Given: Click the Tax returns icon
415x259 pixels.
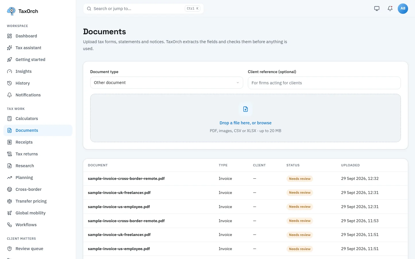Looking at the screenshot, I should pyautogui.click(x=10, y=154).
